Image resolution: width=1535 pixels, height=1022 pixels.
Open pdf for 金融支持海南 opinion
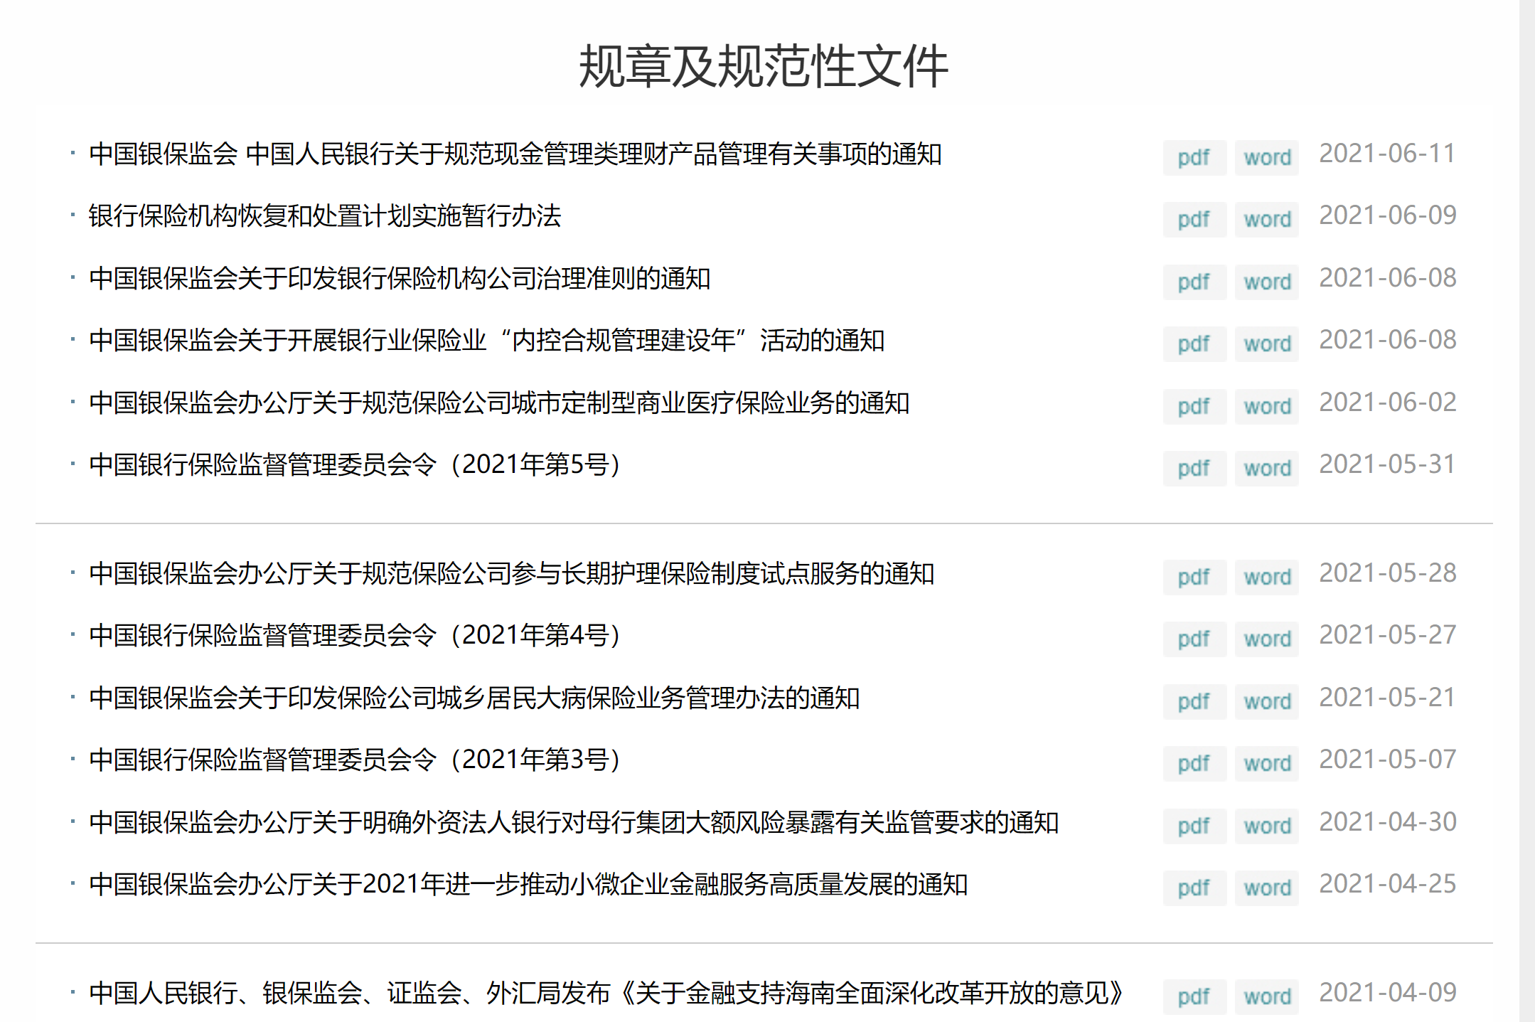coord(1194,996)
